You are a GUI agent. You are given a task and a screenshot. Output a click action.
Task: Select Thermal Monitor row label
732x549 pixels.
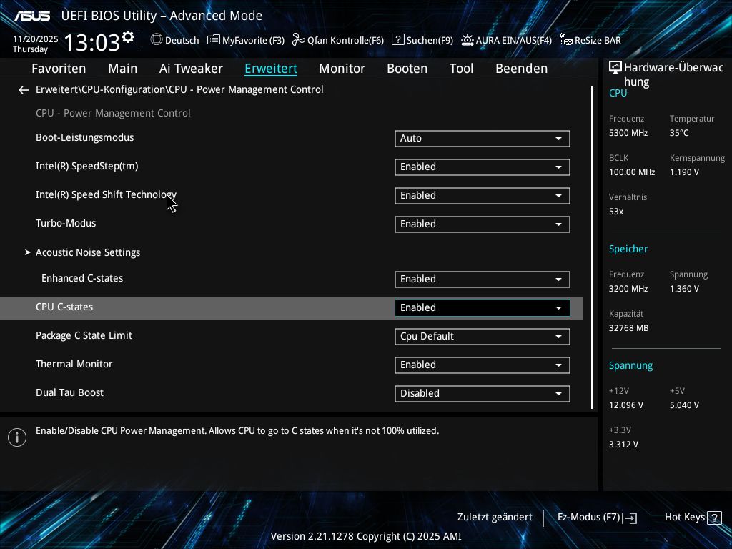[x=74, y=364]
